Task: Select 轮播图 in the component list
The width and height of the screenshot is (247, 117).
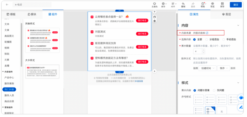Action: pyautogui.click(x=8, y=42)
